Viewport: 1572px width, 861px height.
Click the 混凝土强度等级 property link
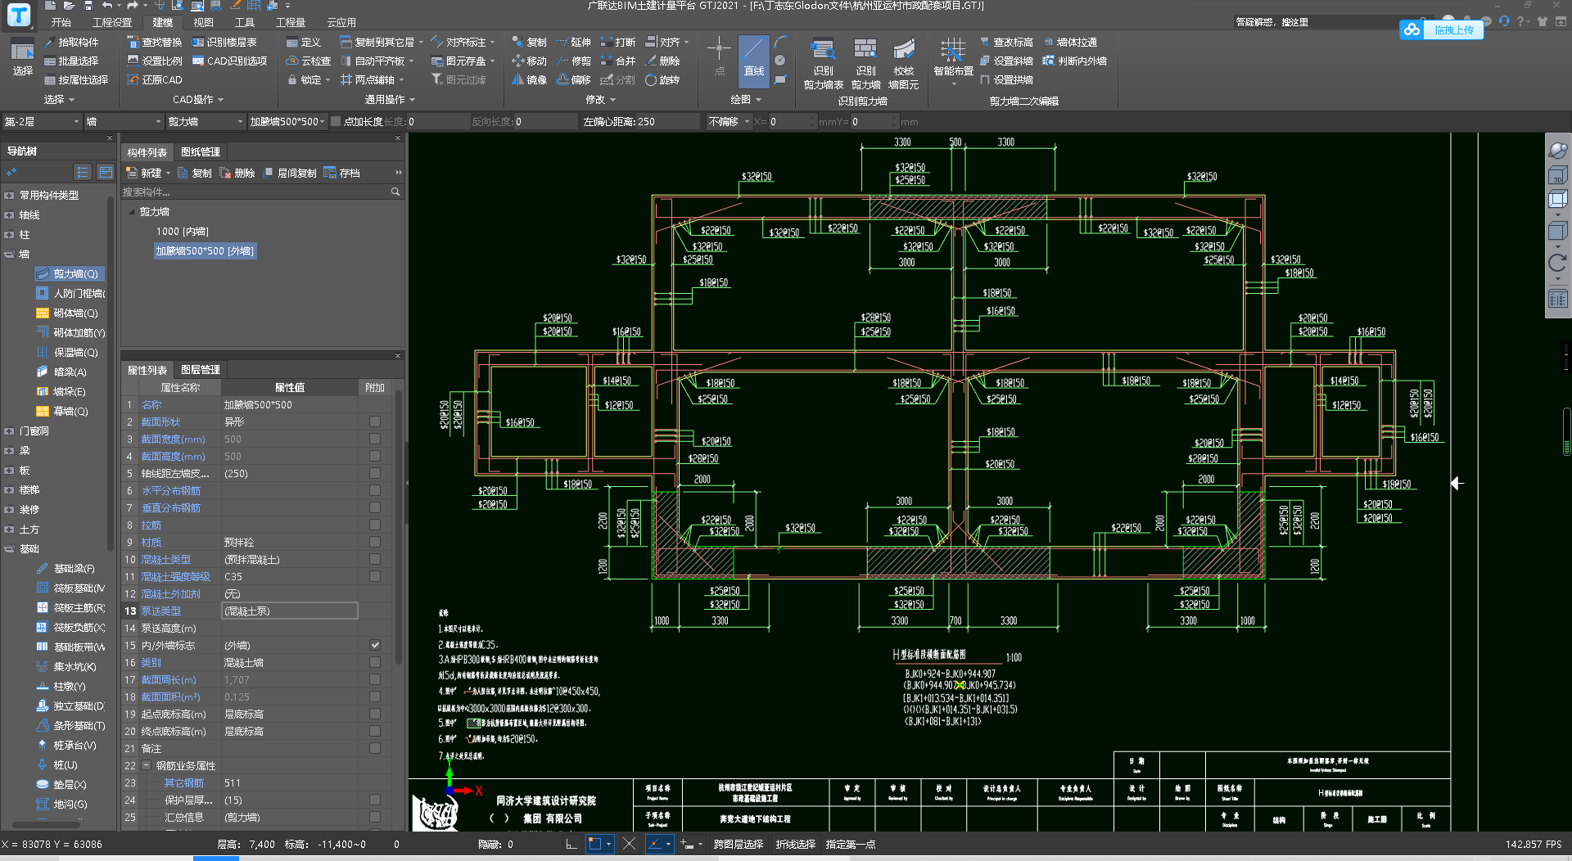(175, 576)
